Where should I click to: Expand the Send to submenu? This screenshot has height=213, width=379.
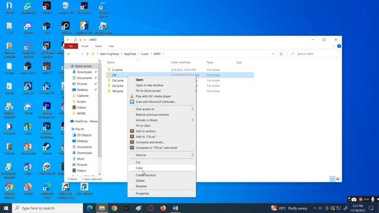click(162, 155)
